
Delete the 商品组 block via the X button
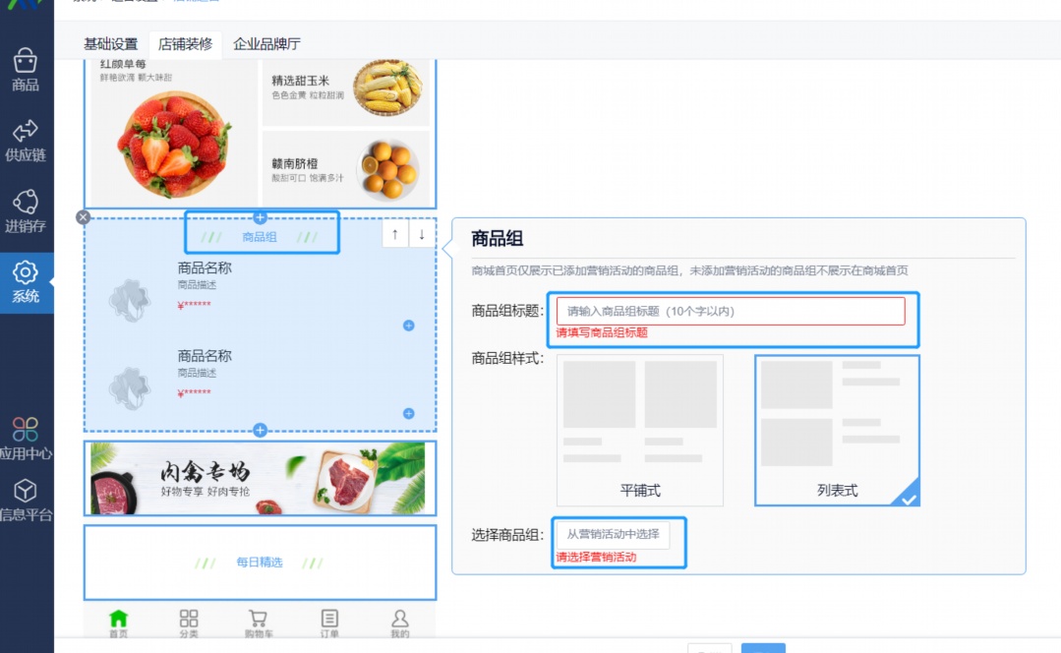point(83,217)
